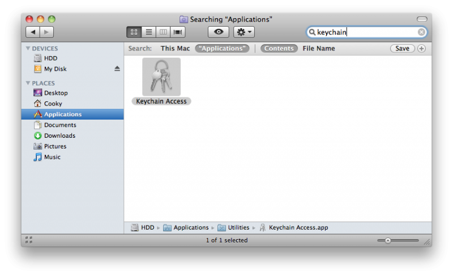Eject My Disk

(x=117, y=69)
